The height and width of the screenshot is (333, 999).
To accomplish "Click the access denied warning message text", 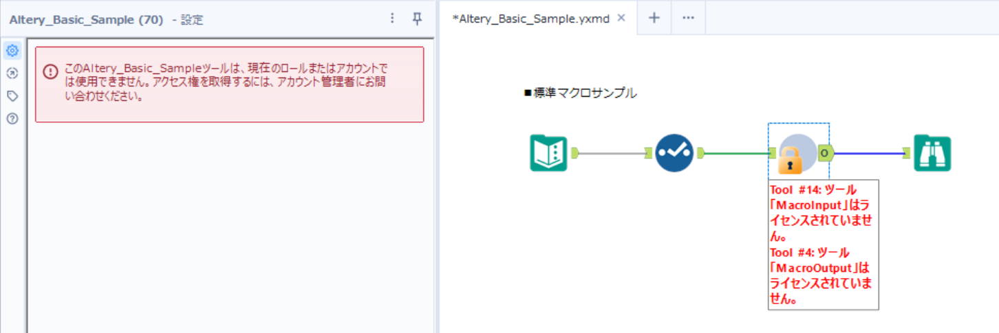I will 226,82.
